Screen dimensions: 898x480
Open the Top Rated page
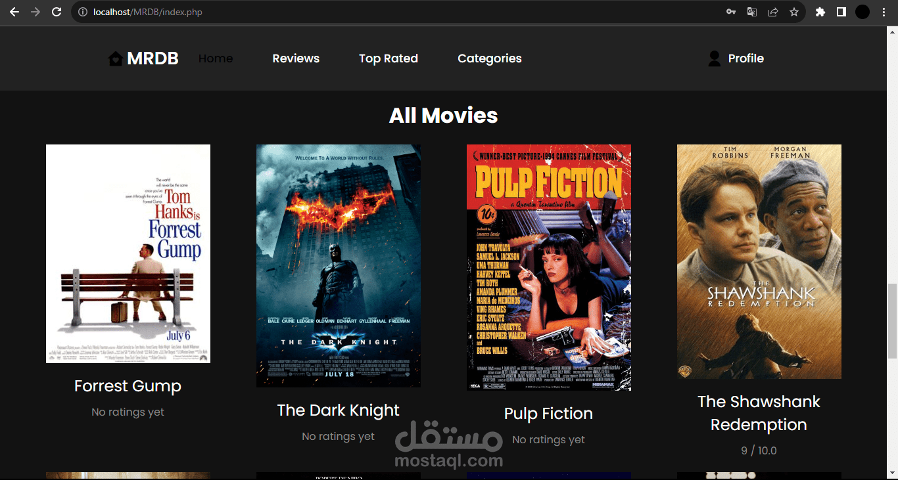point(389,58)
